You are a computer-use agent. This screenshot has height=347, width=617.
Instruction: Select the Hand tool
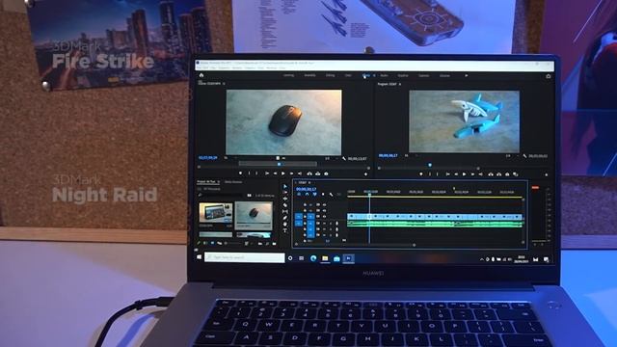click(x=285, y=224)
